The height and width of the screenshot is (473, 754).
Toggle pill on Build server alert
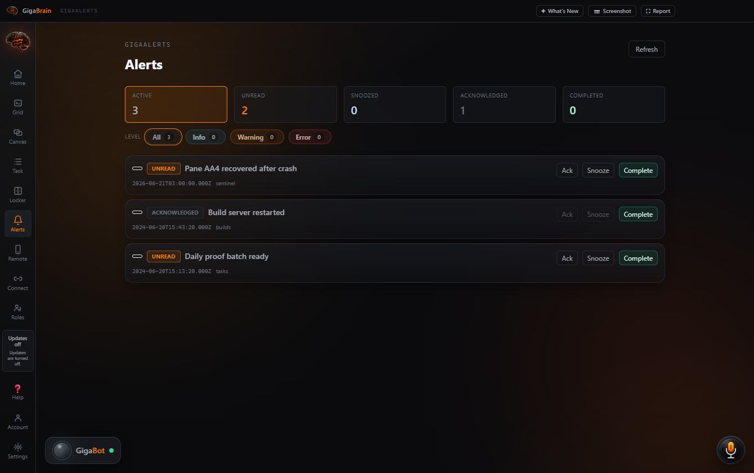(137, 212)
